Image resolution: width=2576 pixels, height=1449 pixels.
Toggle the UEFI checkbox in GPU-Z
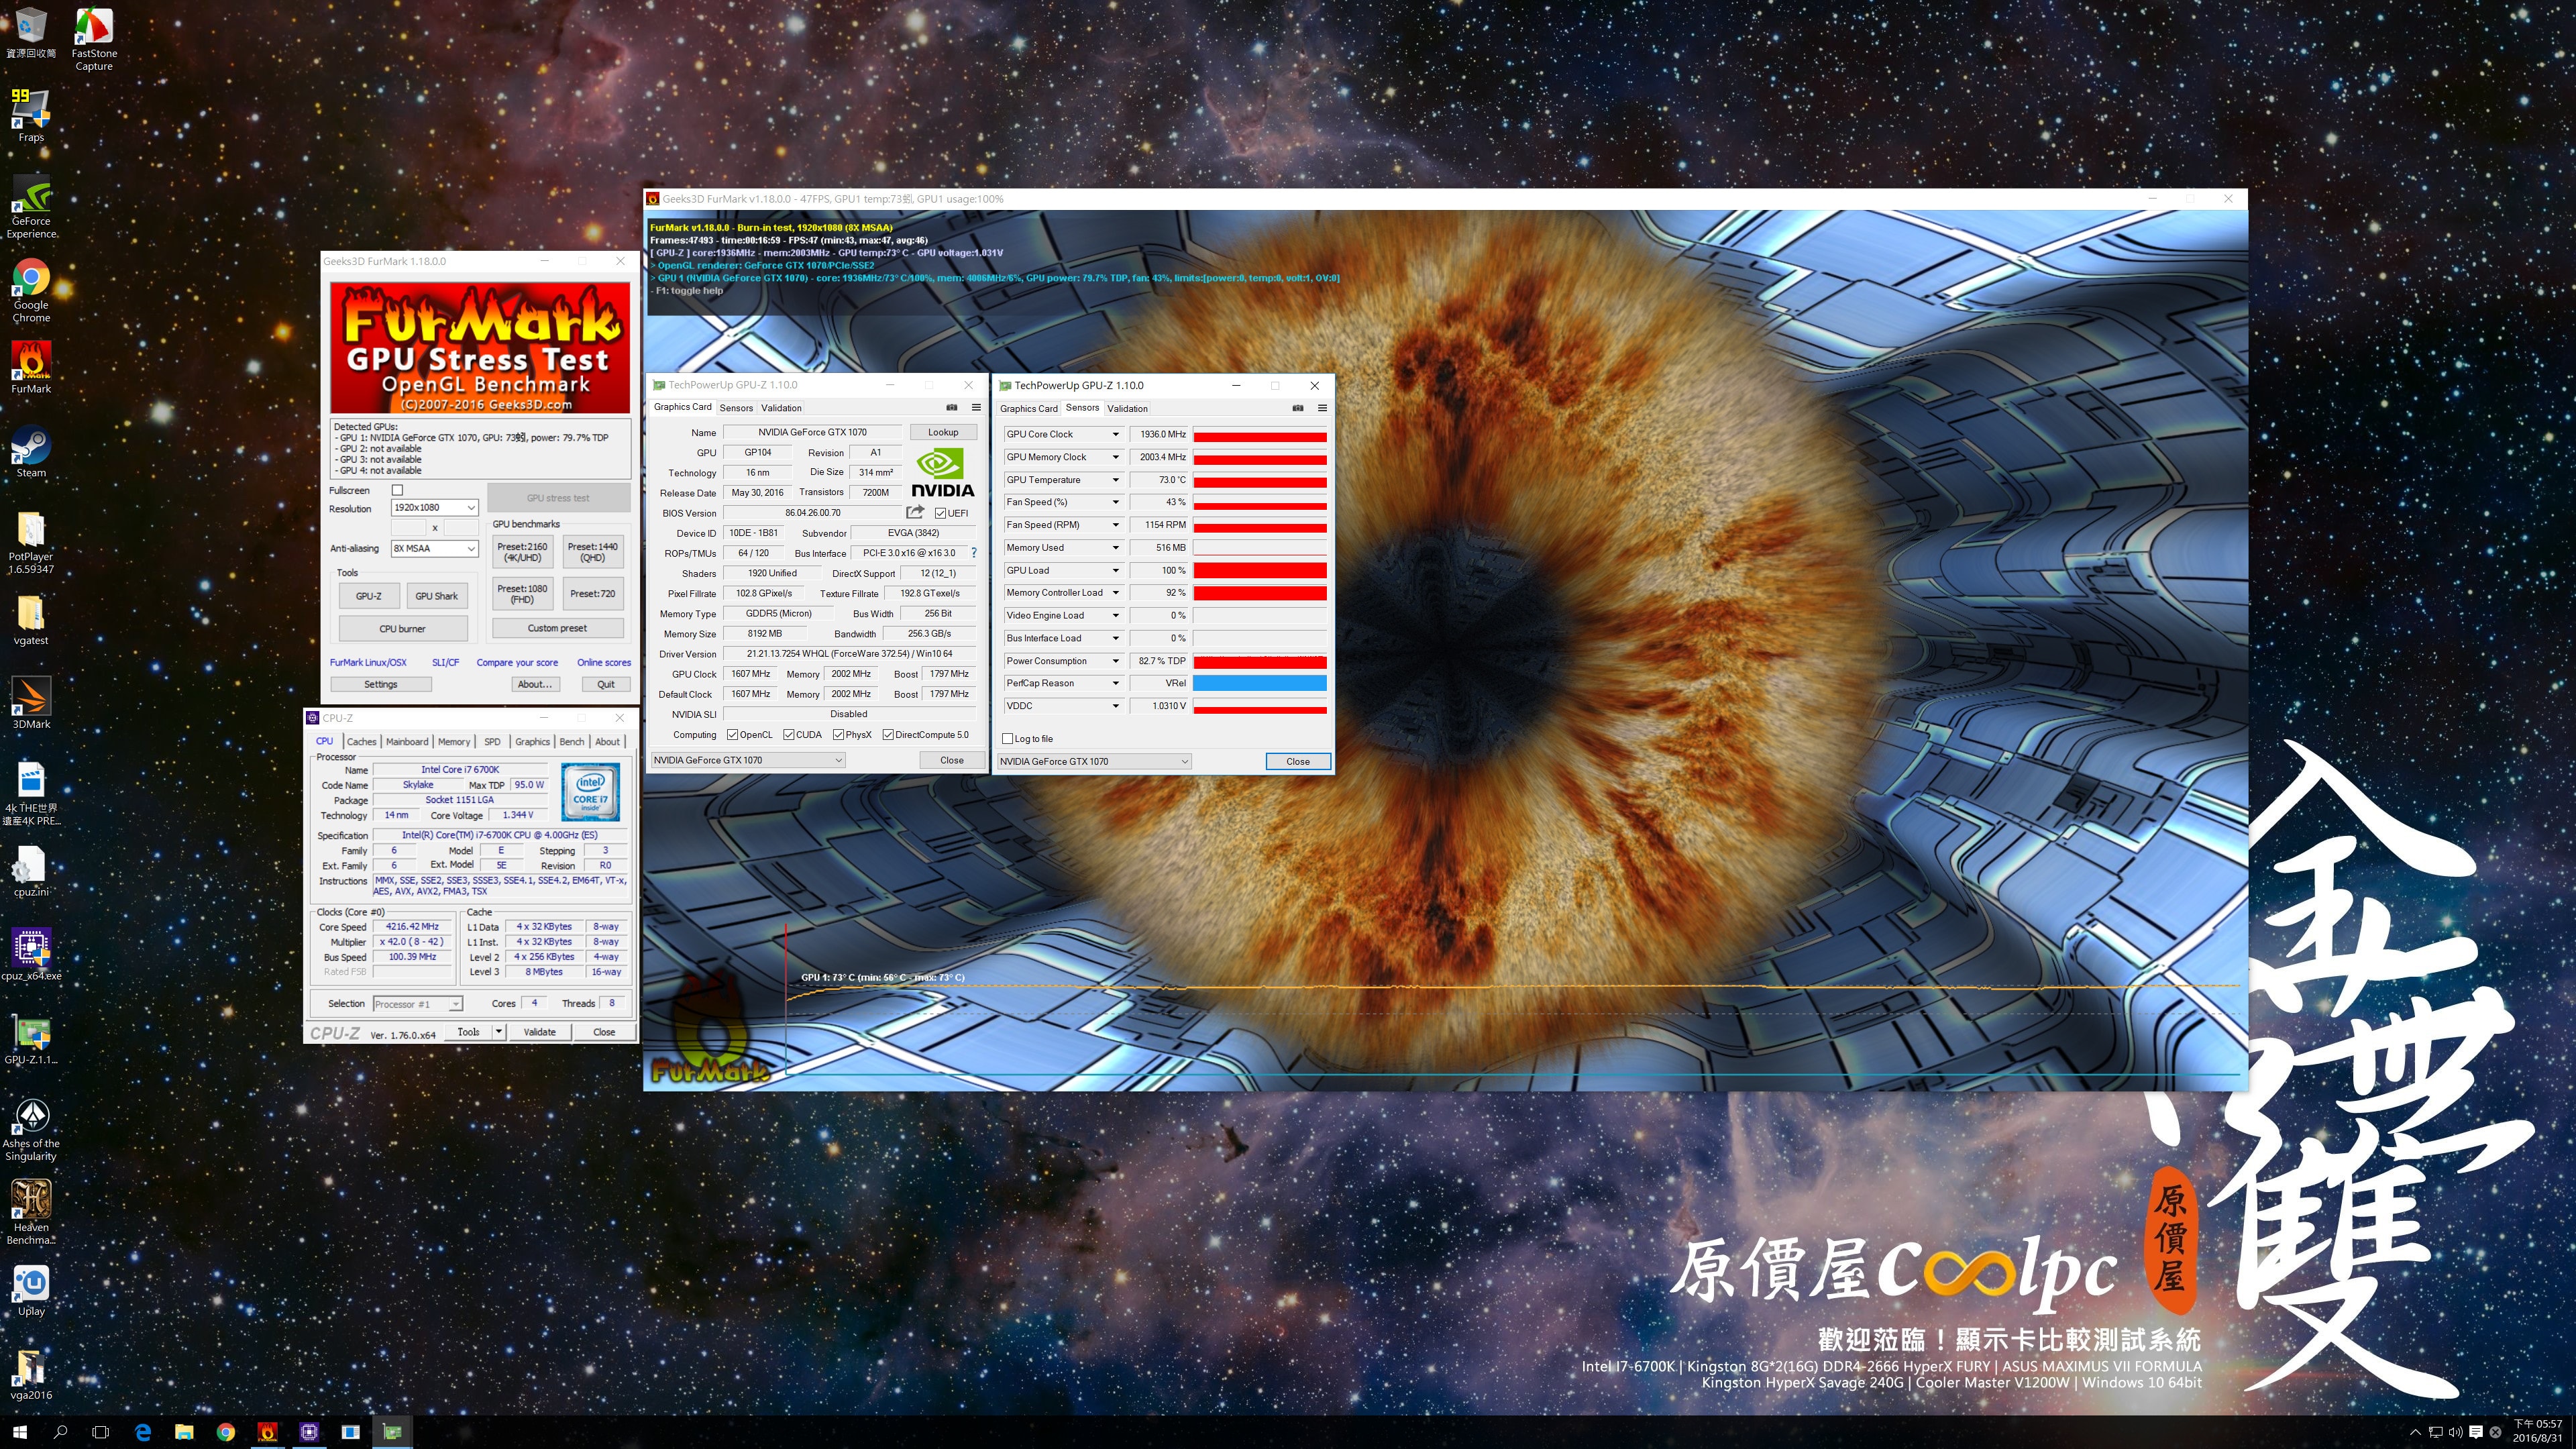(x=940, y=513)
